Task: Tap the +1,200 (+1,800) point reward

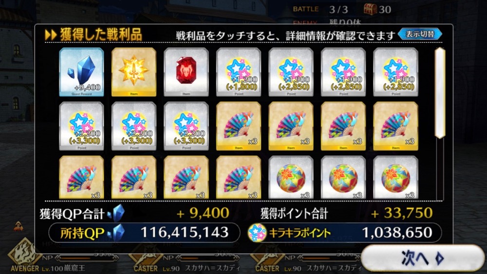Action: click(x=239, y=72)
